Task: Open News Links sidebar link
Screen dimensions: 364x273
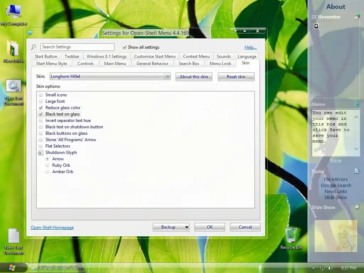Action: [x=336, y=191]
